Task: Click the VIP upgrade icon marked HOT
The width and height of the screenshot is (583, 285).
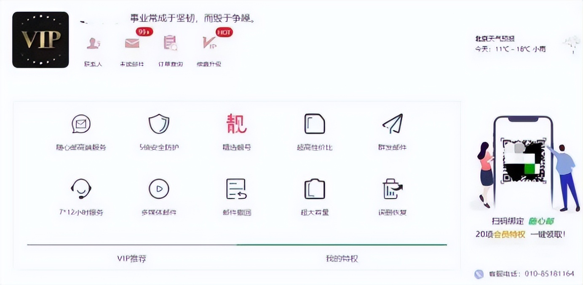Action: click(209, 43)
